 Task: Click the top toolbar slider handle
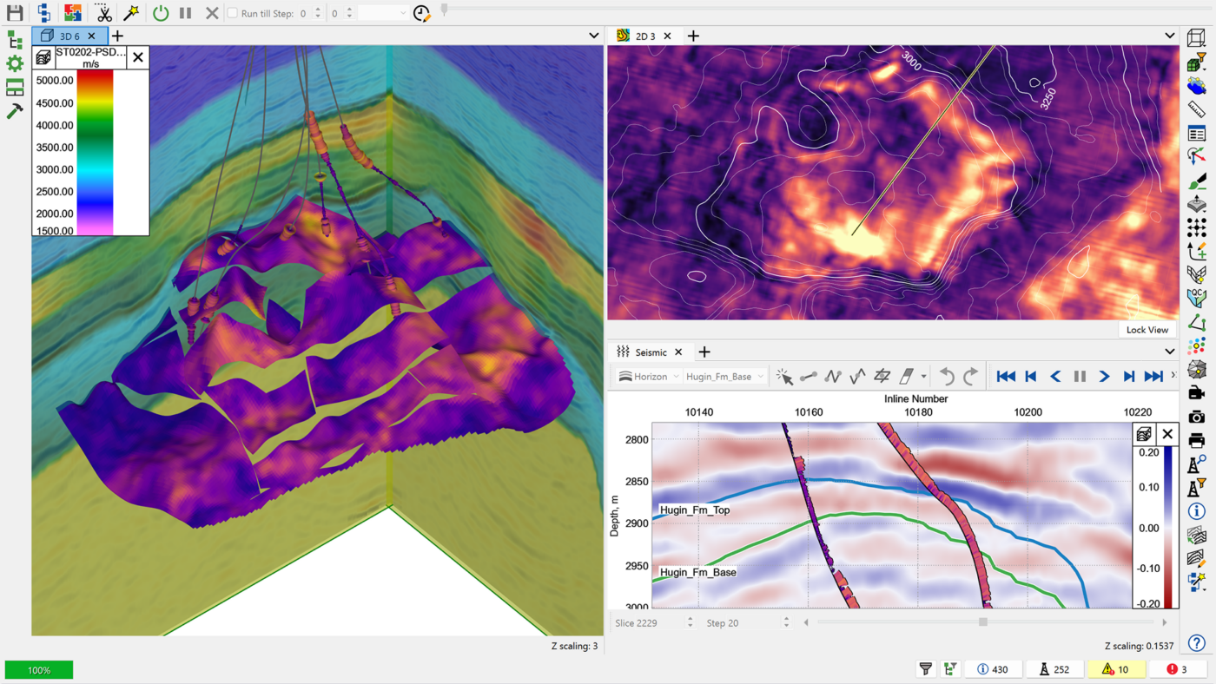point(445,10)
